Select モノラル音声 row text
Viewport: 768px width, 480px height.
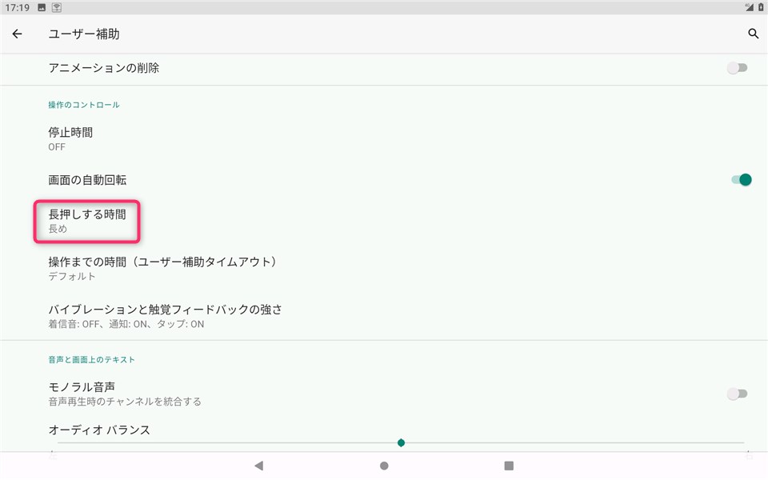point(125,394)
